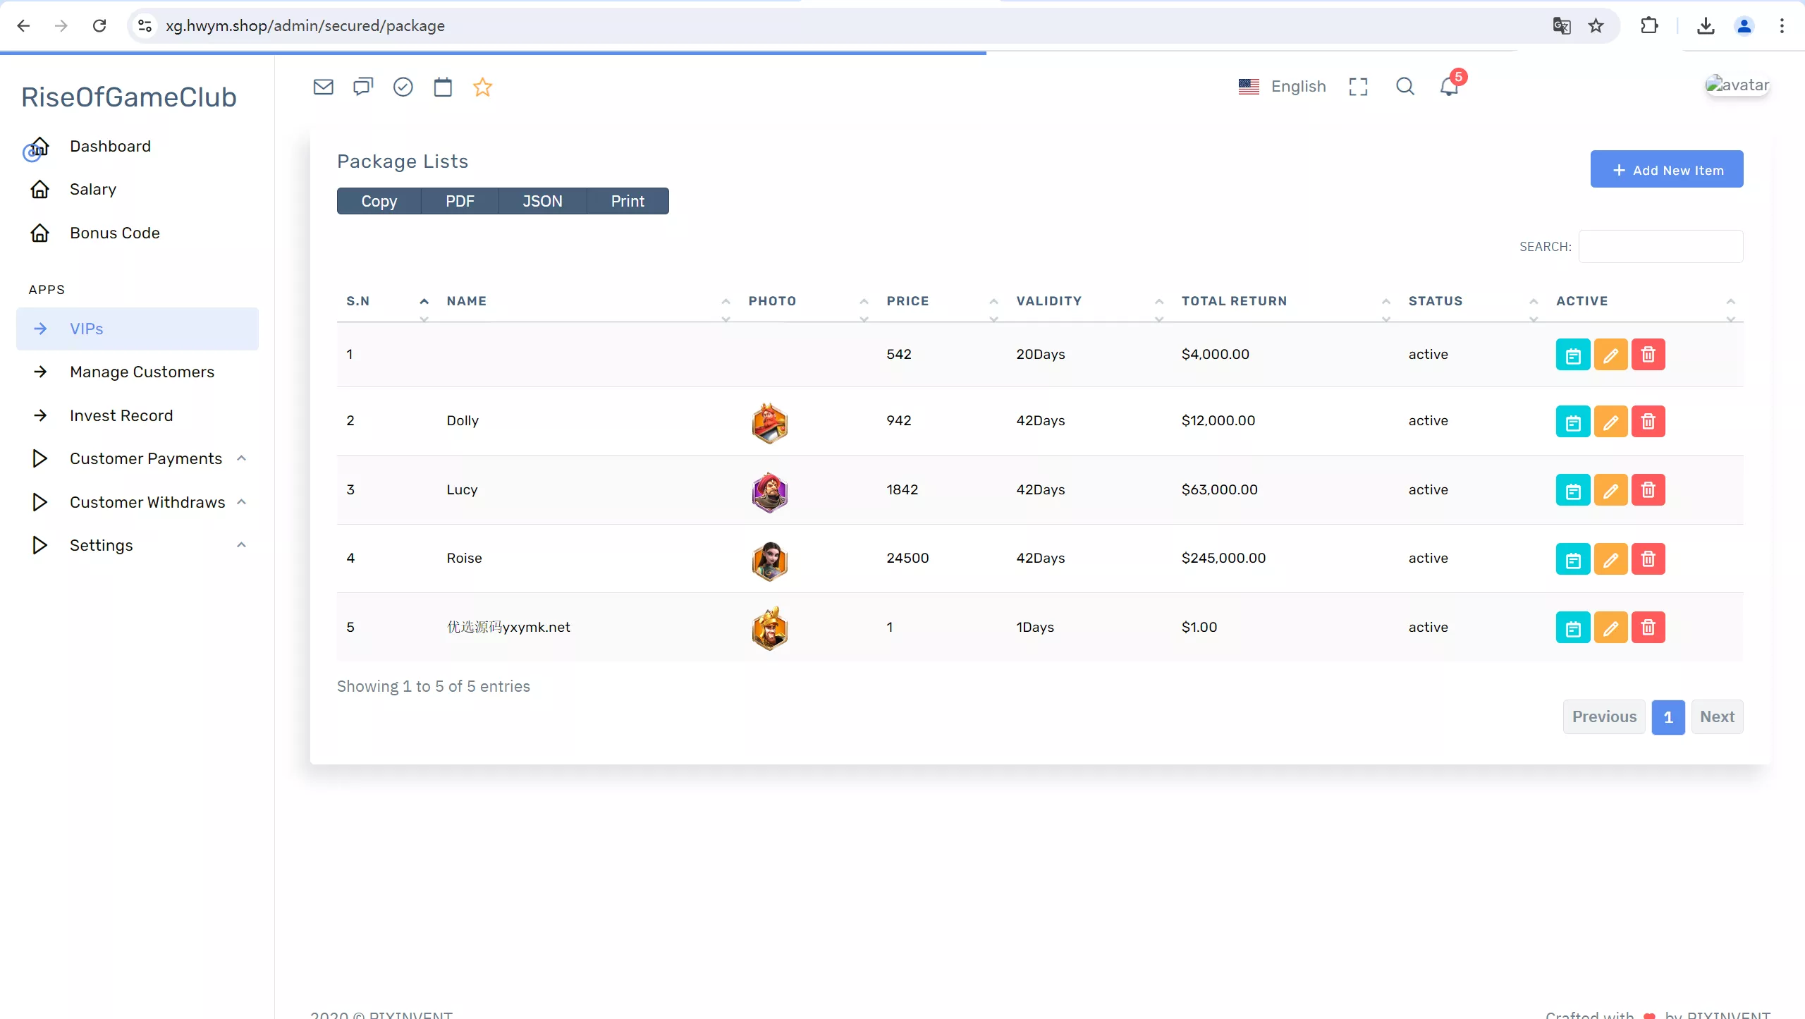Open the mail envelope icon
The width and height of the screenshot is (1805, 1019).
(323, 87)
